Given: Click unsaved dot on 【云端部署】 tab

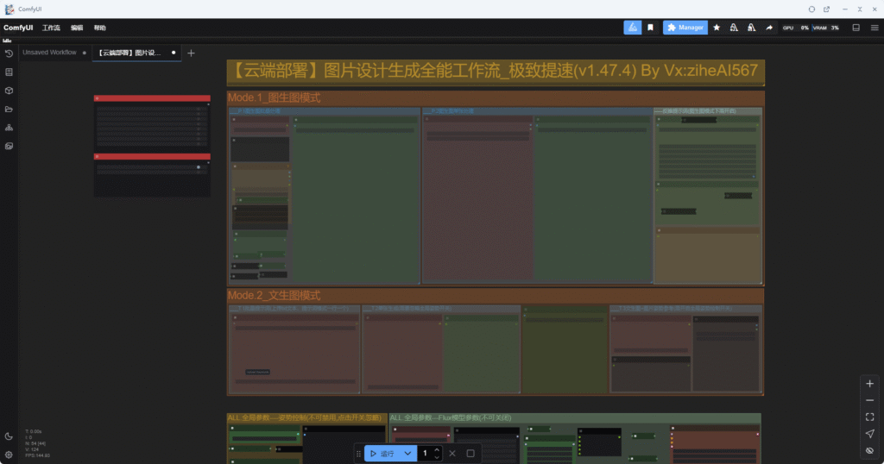Looking at the screenshot, I should click(x=174, y=53).
